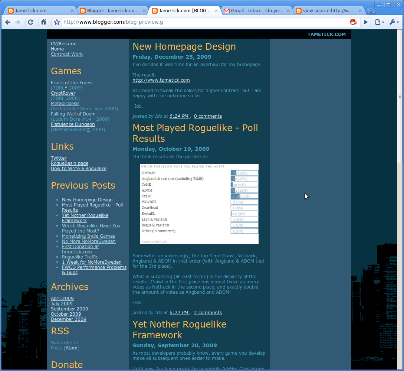The image size is (404, 371).
Task: Open Yet Nother Roguelike Framework previous post
Action: click(85, 218)
